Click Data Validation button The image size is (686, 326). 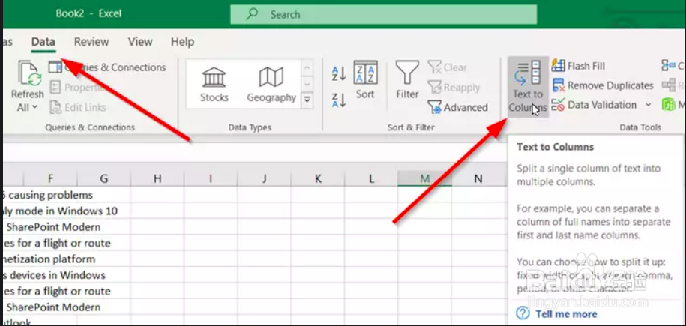[x=594, y=105]
